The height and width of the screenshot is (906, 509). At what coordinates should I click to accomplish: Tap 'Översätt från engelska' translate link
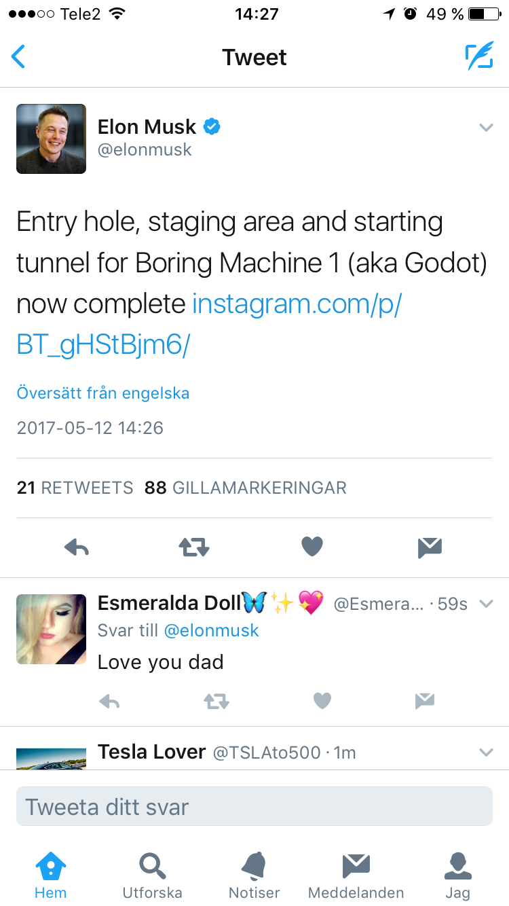point(103,393)
